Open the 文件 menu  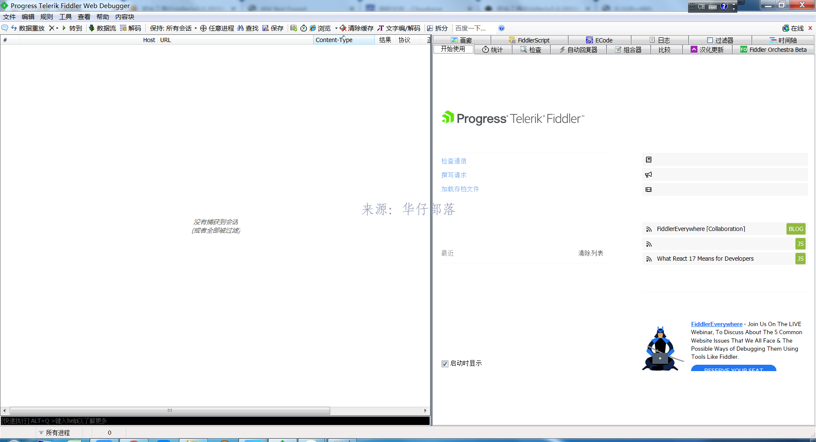pyautogui.click(x=9, y=17)
